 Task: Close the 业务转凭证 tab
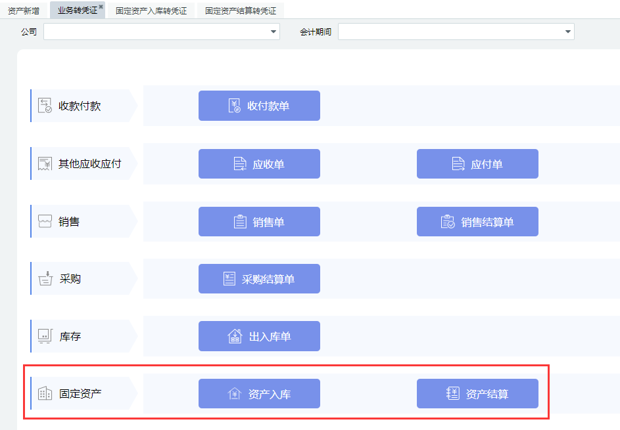pyautogui.click(x=101, y=7)
